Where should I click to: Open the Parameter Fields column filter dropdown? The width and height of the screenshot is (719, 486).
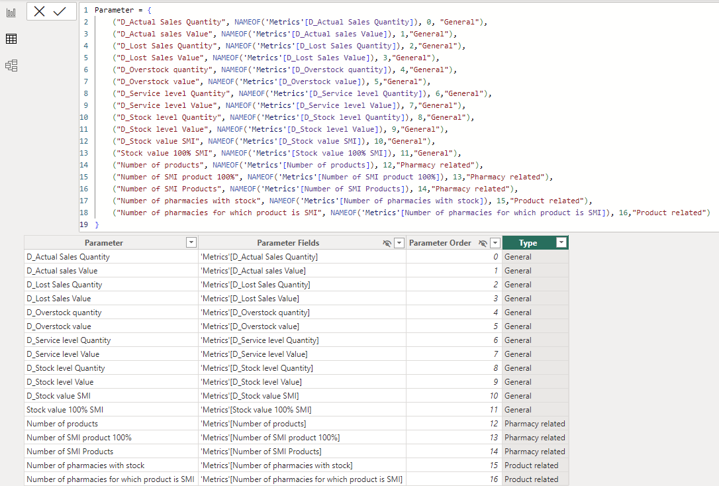click(x=399, y=242)
